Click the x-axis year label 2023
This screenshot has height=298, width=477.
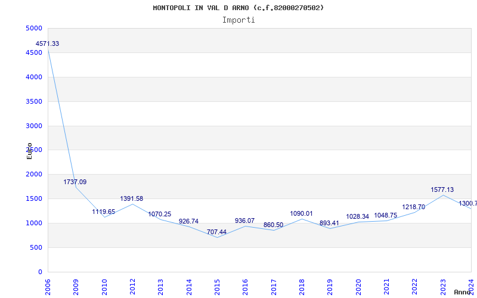pos(443,287)
